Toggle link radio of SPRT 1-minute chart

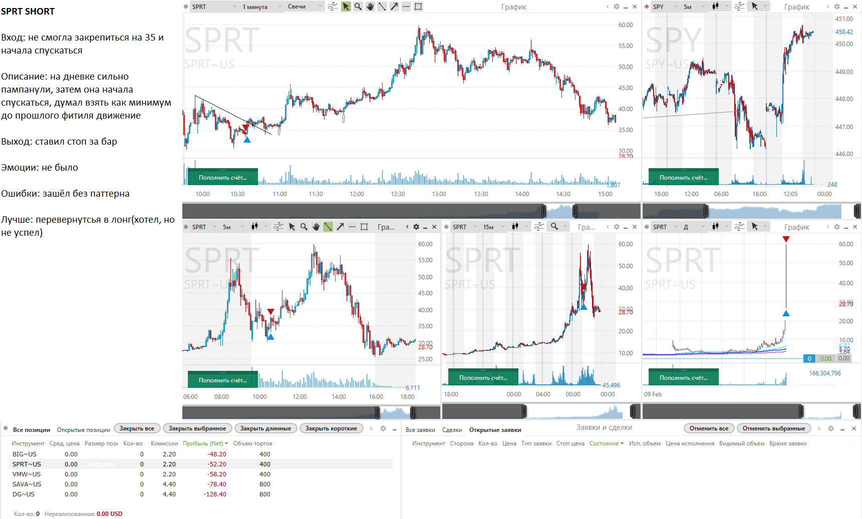pos(186,7)
